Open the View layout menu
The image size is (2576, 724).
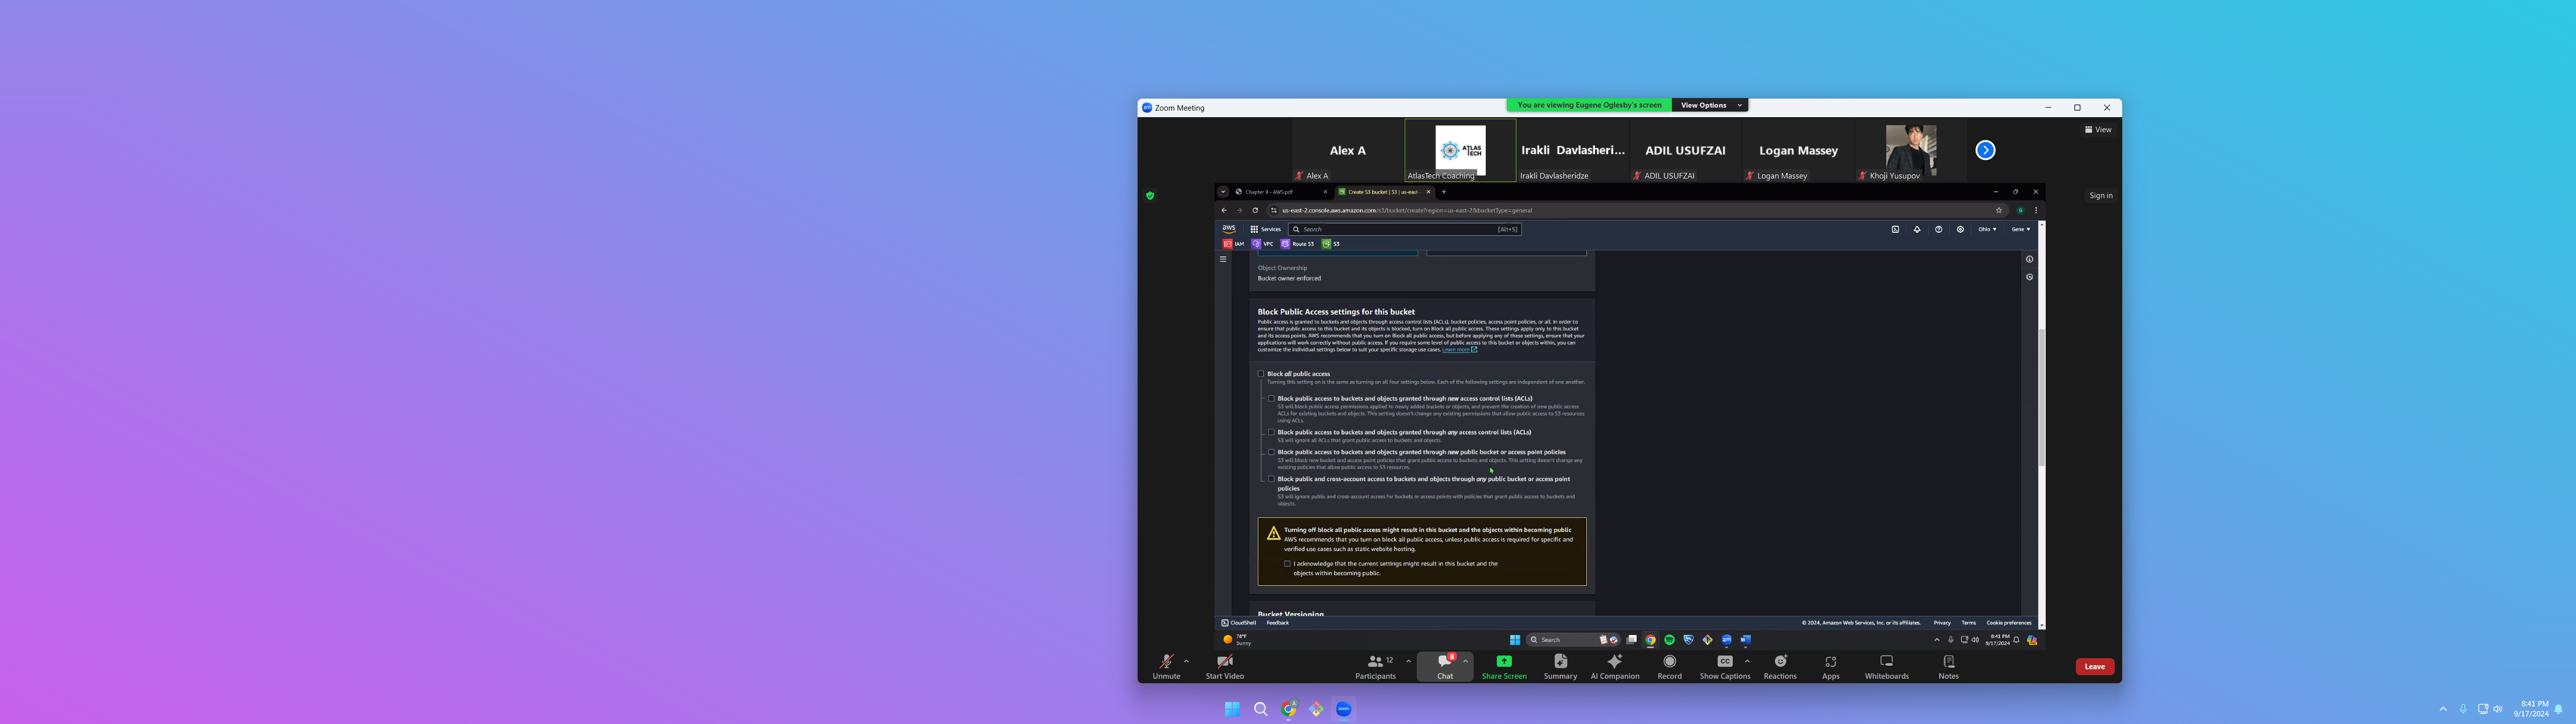click(2098, 130)
